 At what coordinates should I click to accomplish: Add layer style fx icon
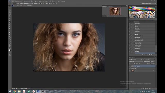point(144,88)
